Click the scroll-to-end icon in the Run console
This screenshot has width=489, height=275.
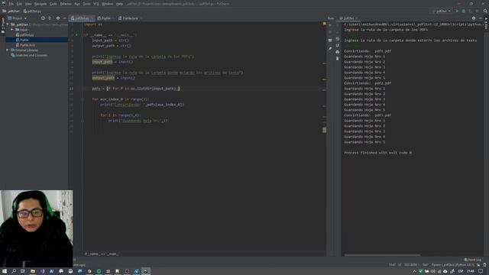(x=338, y=46)
